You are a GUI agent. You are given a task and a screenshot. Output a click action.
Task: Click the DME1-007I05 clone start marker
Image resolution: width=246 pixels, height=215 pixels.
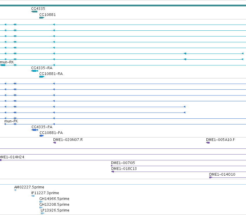click(x=112, y=166)
